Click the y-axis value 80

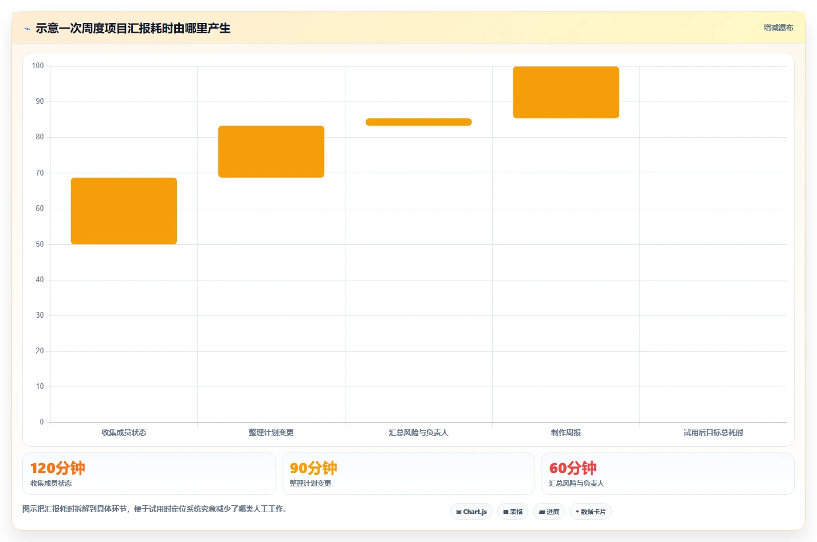click(x=40, y=137)
